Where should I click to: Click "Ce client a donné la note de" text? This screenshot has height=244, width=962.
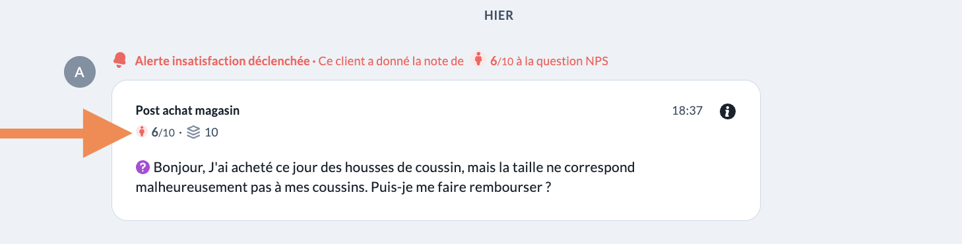pos(391,61)
